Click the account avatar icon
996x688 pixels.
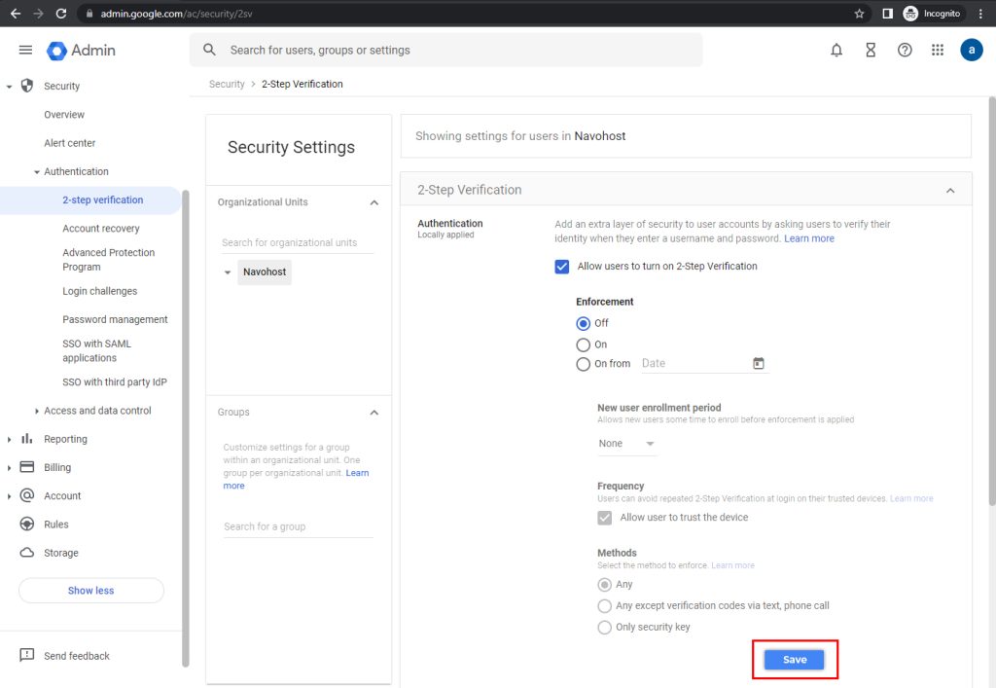pos(972,49)
